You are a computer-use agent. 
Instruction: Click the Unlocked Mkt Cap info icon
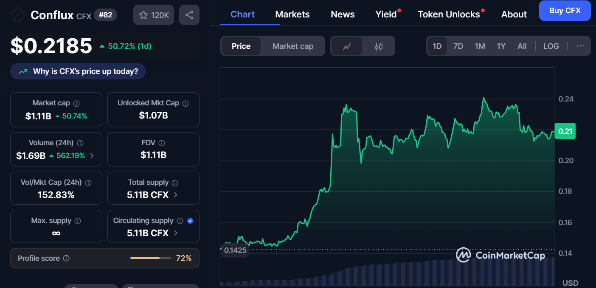[186, 103]
